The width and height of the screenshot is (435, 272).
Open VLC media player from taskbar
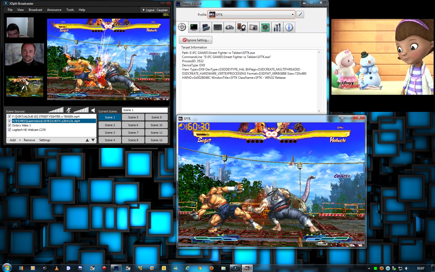tap(56, 268)
